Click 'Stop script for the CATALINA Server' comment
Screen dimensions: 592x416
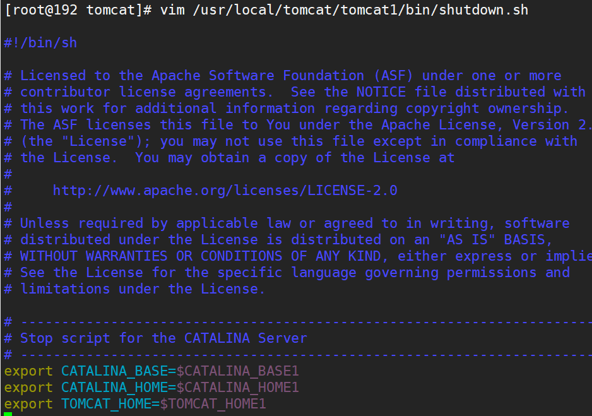click(163, 338)
